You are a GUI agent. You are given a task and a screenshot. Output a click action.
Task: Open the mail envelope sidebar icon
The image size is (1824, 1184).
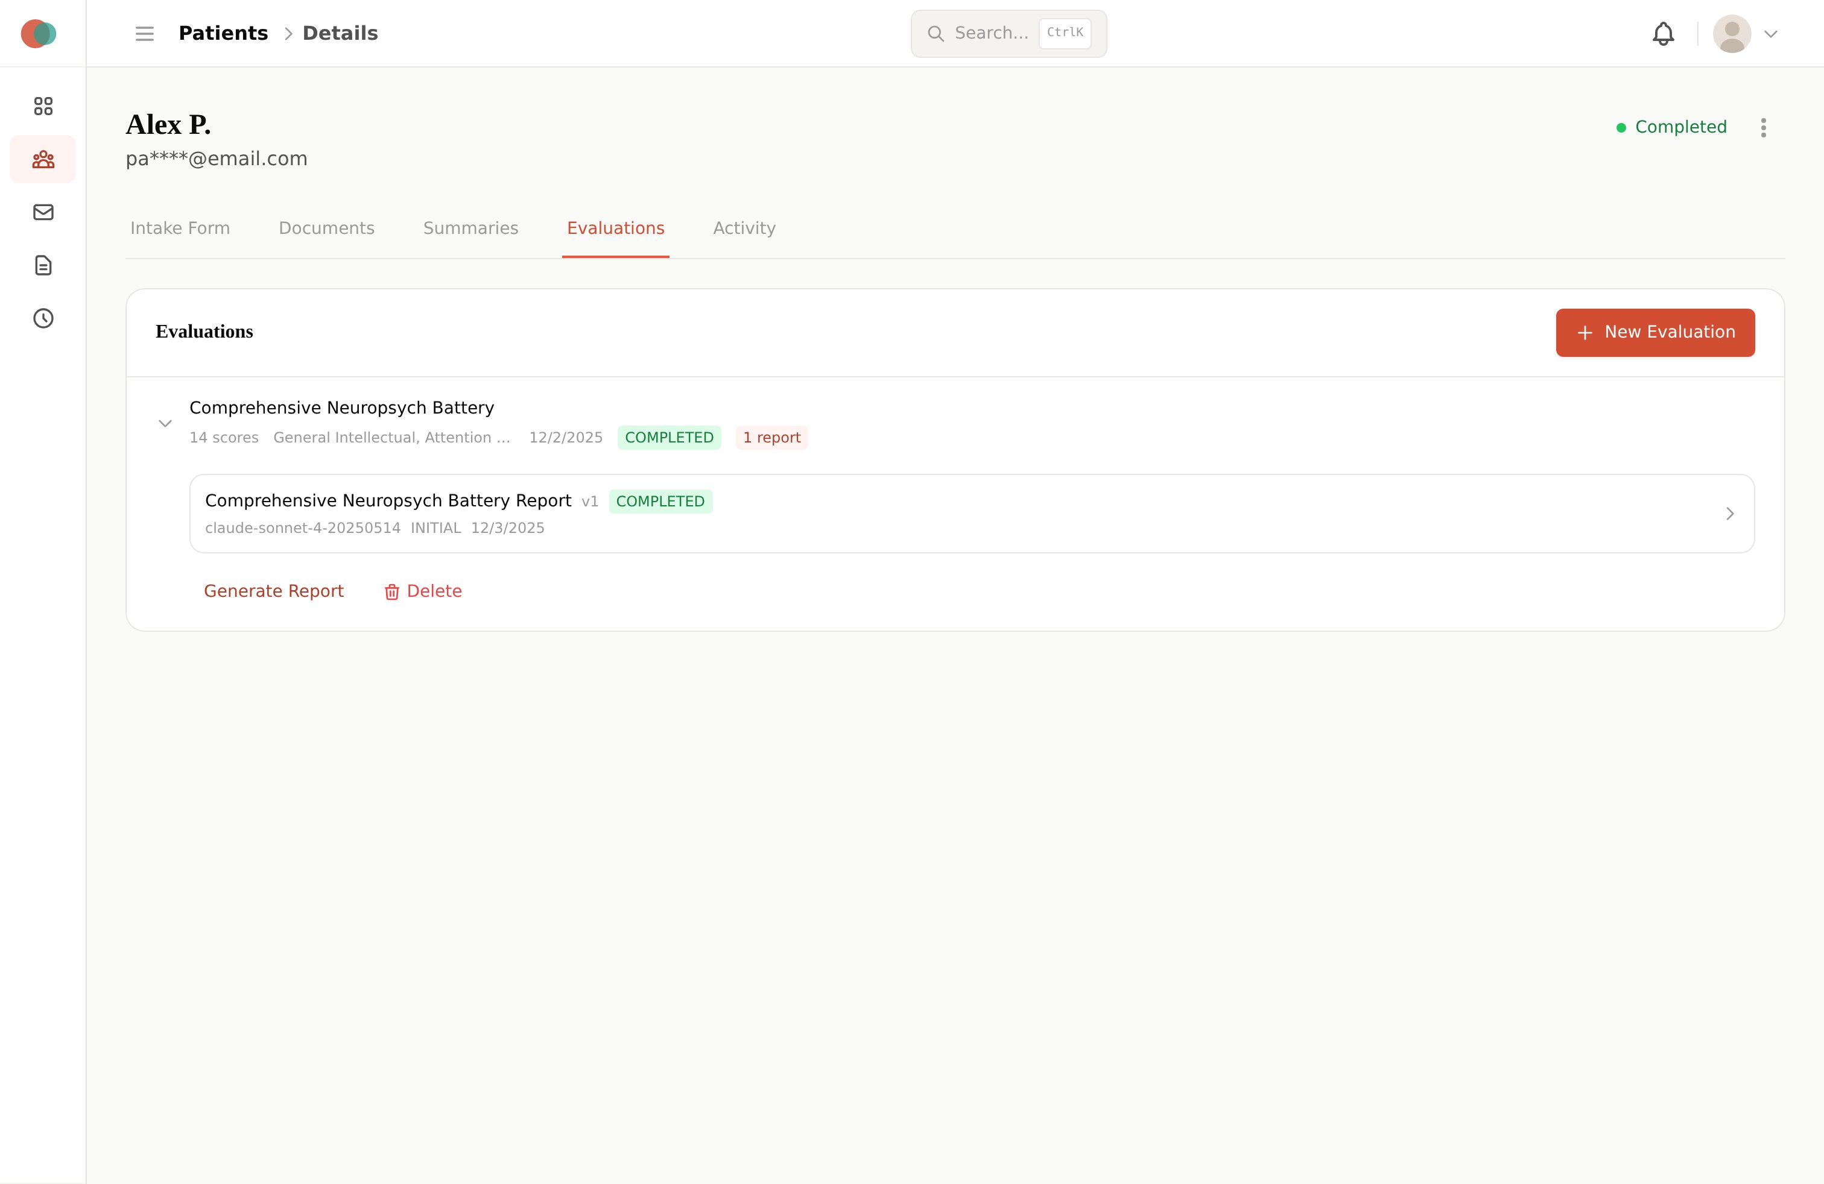43,212
